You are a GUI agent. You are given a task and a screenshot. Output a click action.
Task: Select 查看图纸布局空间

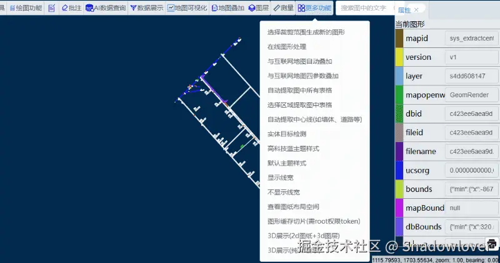tap(293, 207)
